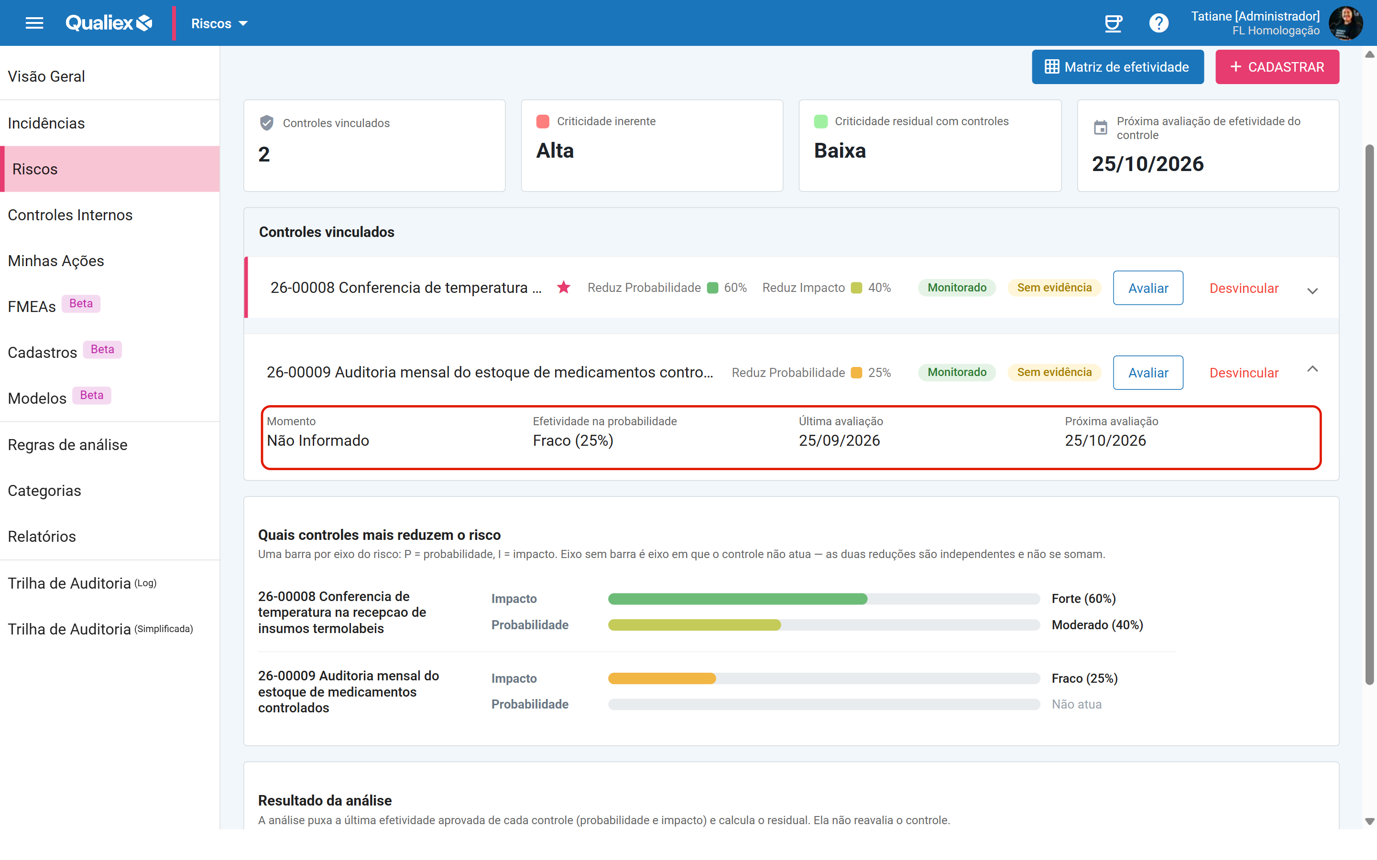Click Avaliar for control 26-00008
Screen dimensions: 1377x860
tap(1147, 288)
